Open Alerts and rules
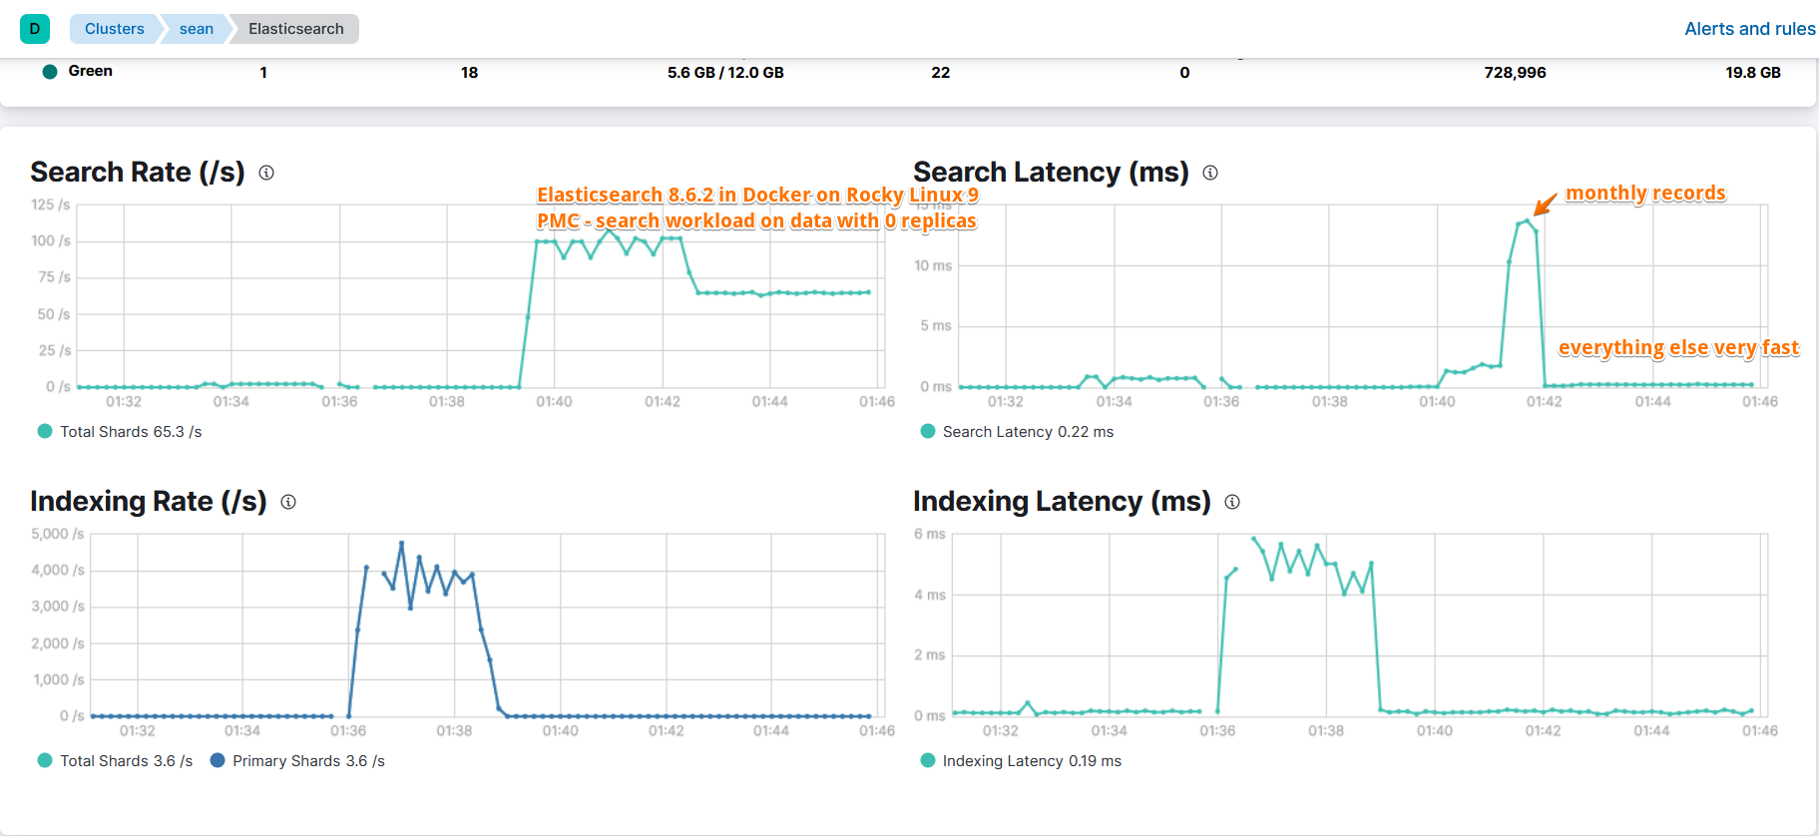The height and width of the screenshot is (836, 1819). (x=1750, y=29)
